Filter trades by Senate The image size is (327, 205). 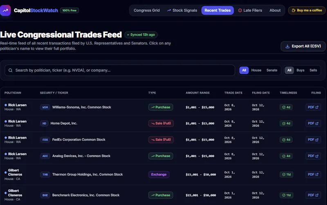[272, 70]
